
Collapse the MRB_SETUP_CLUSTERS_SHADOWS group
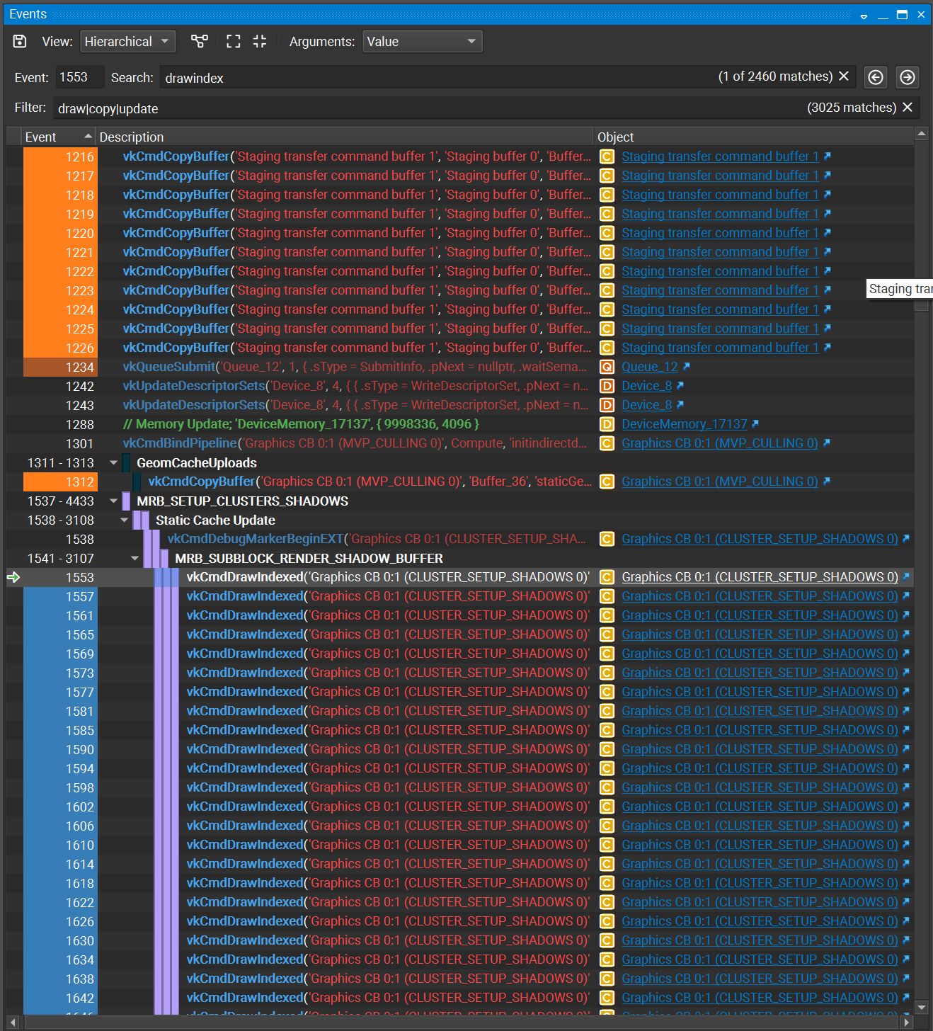click(x=113, y=501)
